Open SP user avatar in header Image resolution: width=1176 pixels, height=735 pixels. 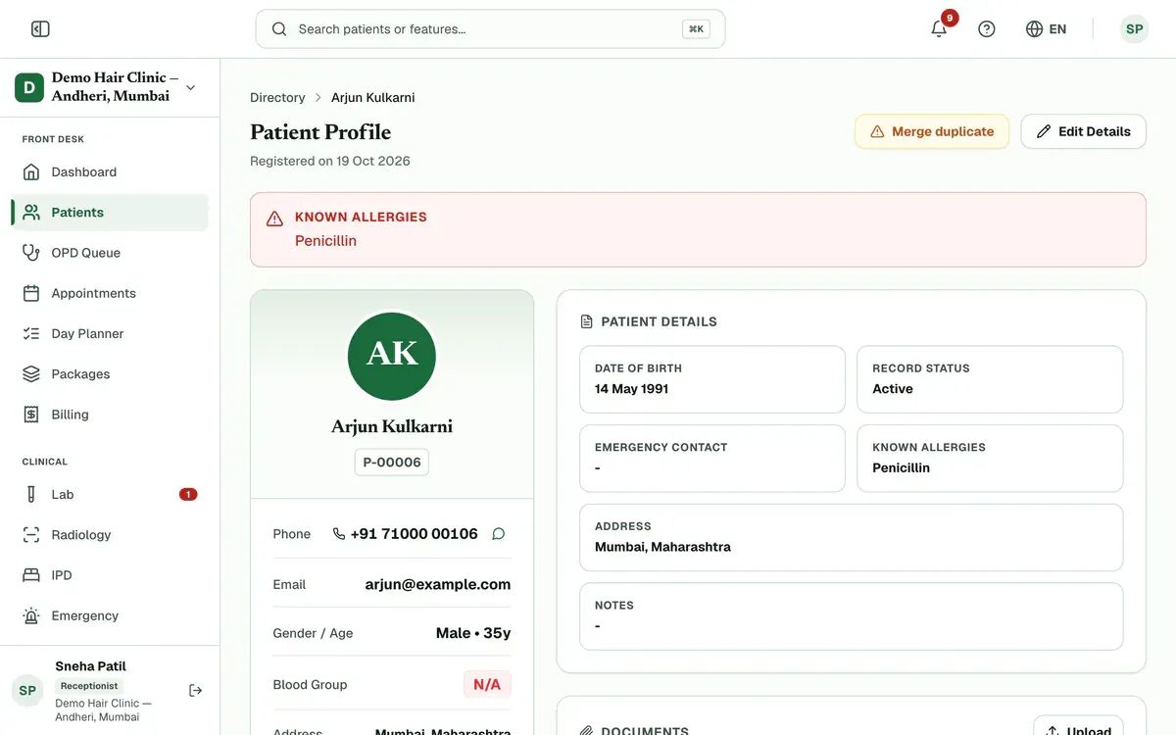pos(1134,29)
